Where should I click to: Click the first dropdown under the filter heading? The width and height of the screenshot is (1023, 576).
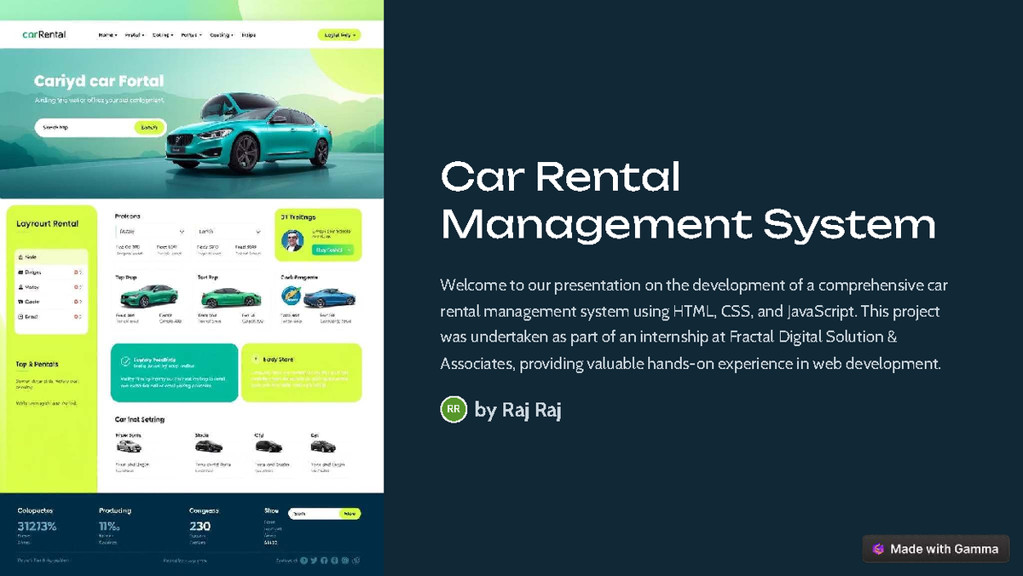[x=150, y=231]
